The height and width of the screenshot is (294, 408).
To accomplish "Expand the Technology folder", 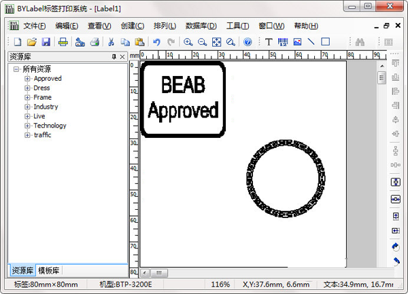I will click(27, 126).
